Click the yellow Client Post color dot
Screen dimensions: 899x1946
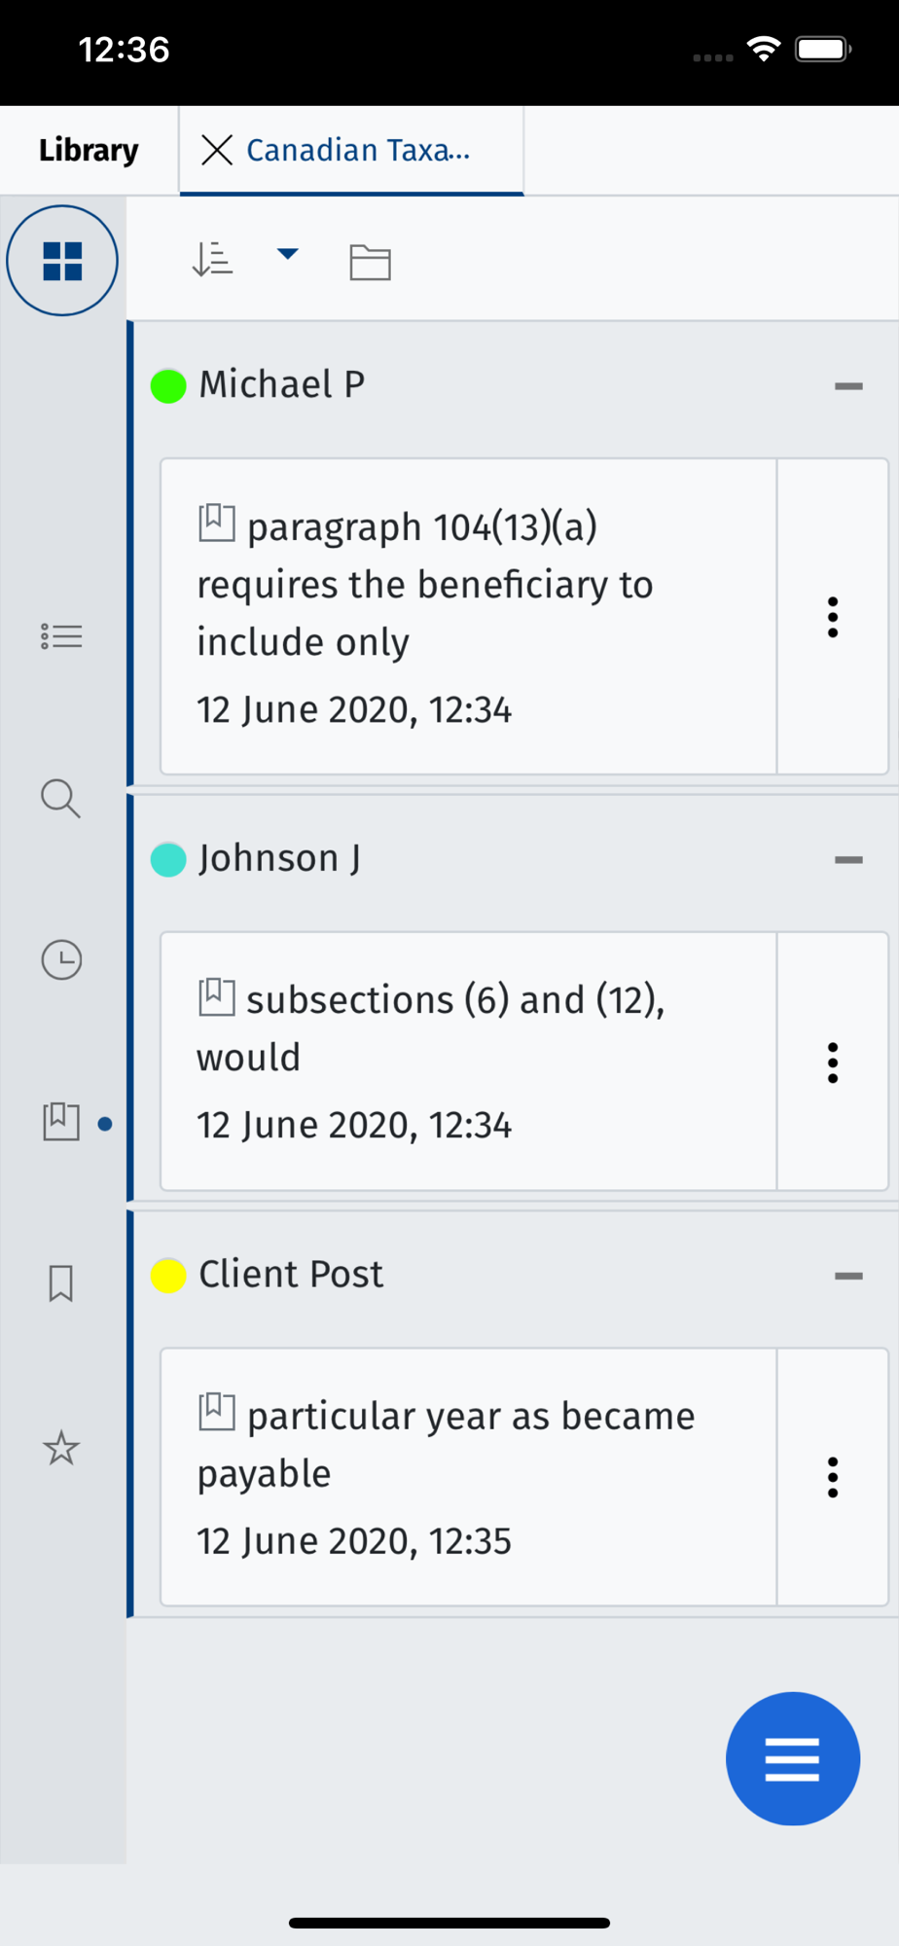coord(168,1275)
